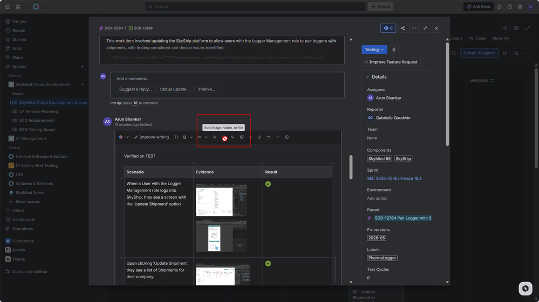539x302 pixels.
Task: Open the text color picker in the editor toolbar
Action: coord(215,137)
